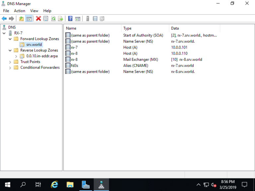This screenshot has width=255, height=191.
Task: Click the New Record toolbar icon
Action: [x=95, y=19]
